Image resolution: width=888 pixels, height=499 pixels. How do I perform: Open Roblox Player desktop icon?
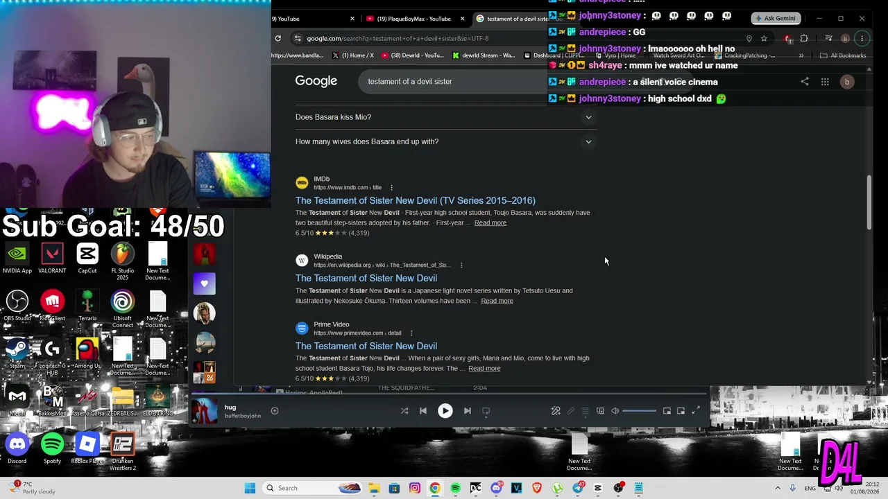point(87,448)
